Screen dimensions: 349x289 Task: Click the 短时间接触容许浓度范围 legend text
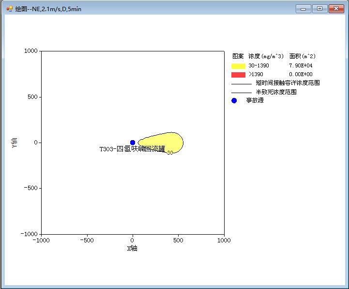pos(288,83)
